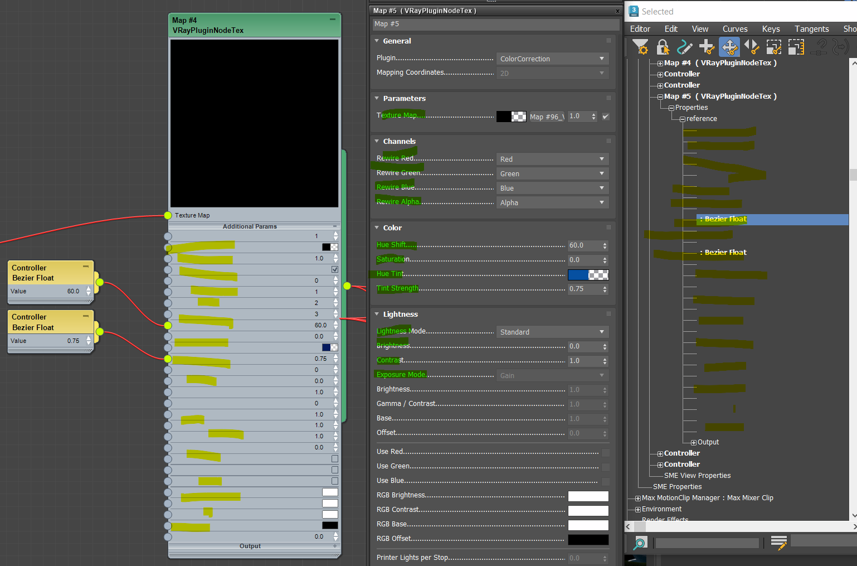Click the Tint Strength spinner arrows
The image size is (857, 566).
coord(605,289)
